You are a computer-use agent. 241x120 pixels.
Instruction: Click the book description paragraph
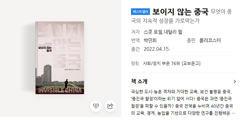tap(182, 103)
